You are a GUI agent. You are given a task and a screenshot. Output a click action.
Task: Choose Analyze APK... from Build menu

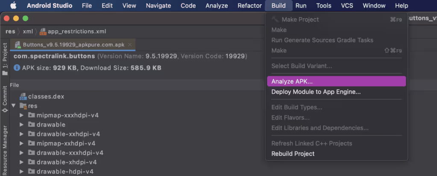click(x=336, y=81)
